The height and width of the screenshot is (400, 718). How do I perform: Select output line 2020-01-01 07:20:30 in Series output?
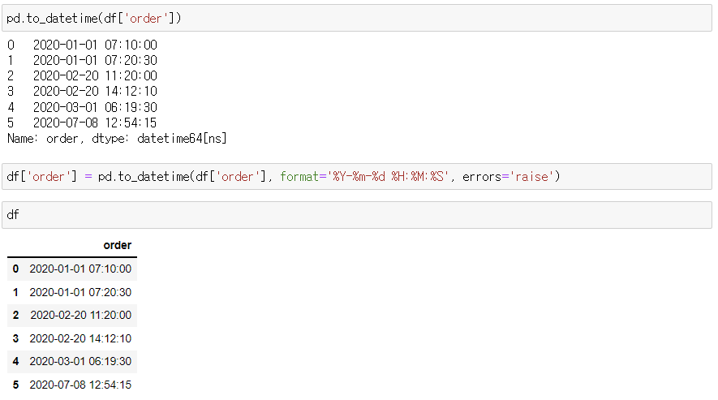tap(95, 61)
